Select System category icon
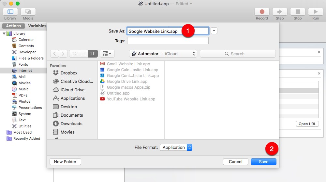Screen dimensions: 326x182 point(14,114)
